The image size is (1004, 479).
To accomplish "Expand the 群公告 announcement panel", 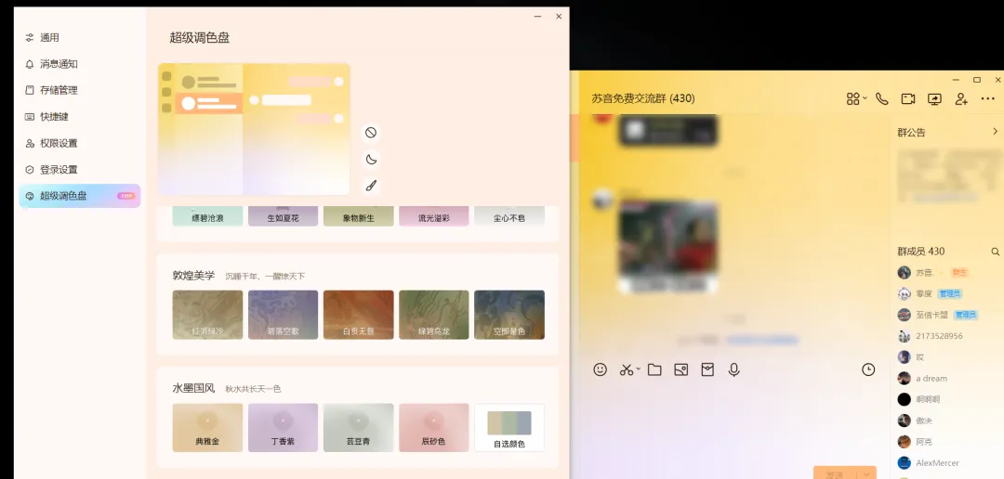I will (995, 132).
